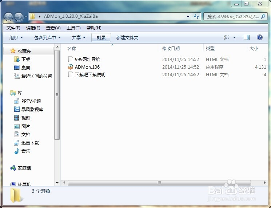The width and height of the screenshot is (271, 208).
Task: Select file icon of 999网址导航
Action: (71, 59)
